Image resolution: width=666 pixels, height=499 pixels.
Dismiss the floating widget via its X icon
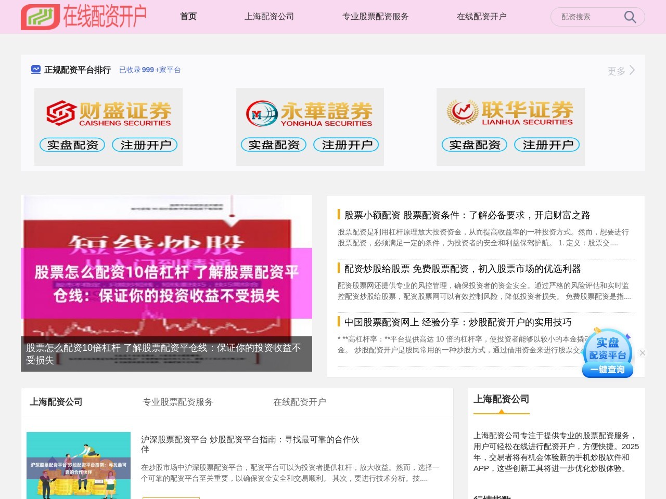click(643, 353)
